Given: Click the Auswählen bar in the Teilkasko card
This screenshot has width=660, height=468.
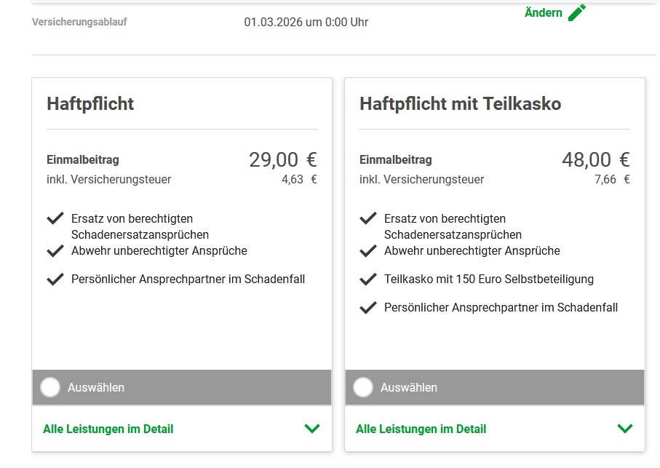Looking at the screenshot, I should [495, 387].
